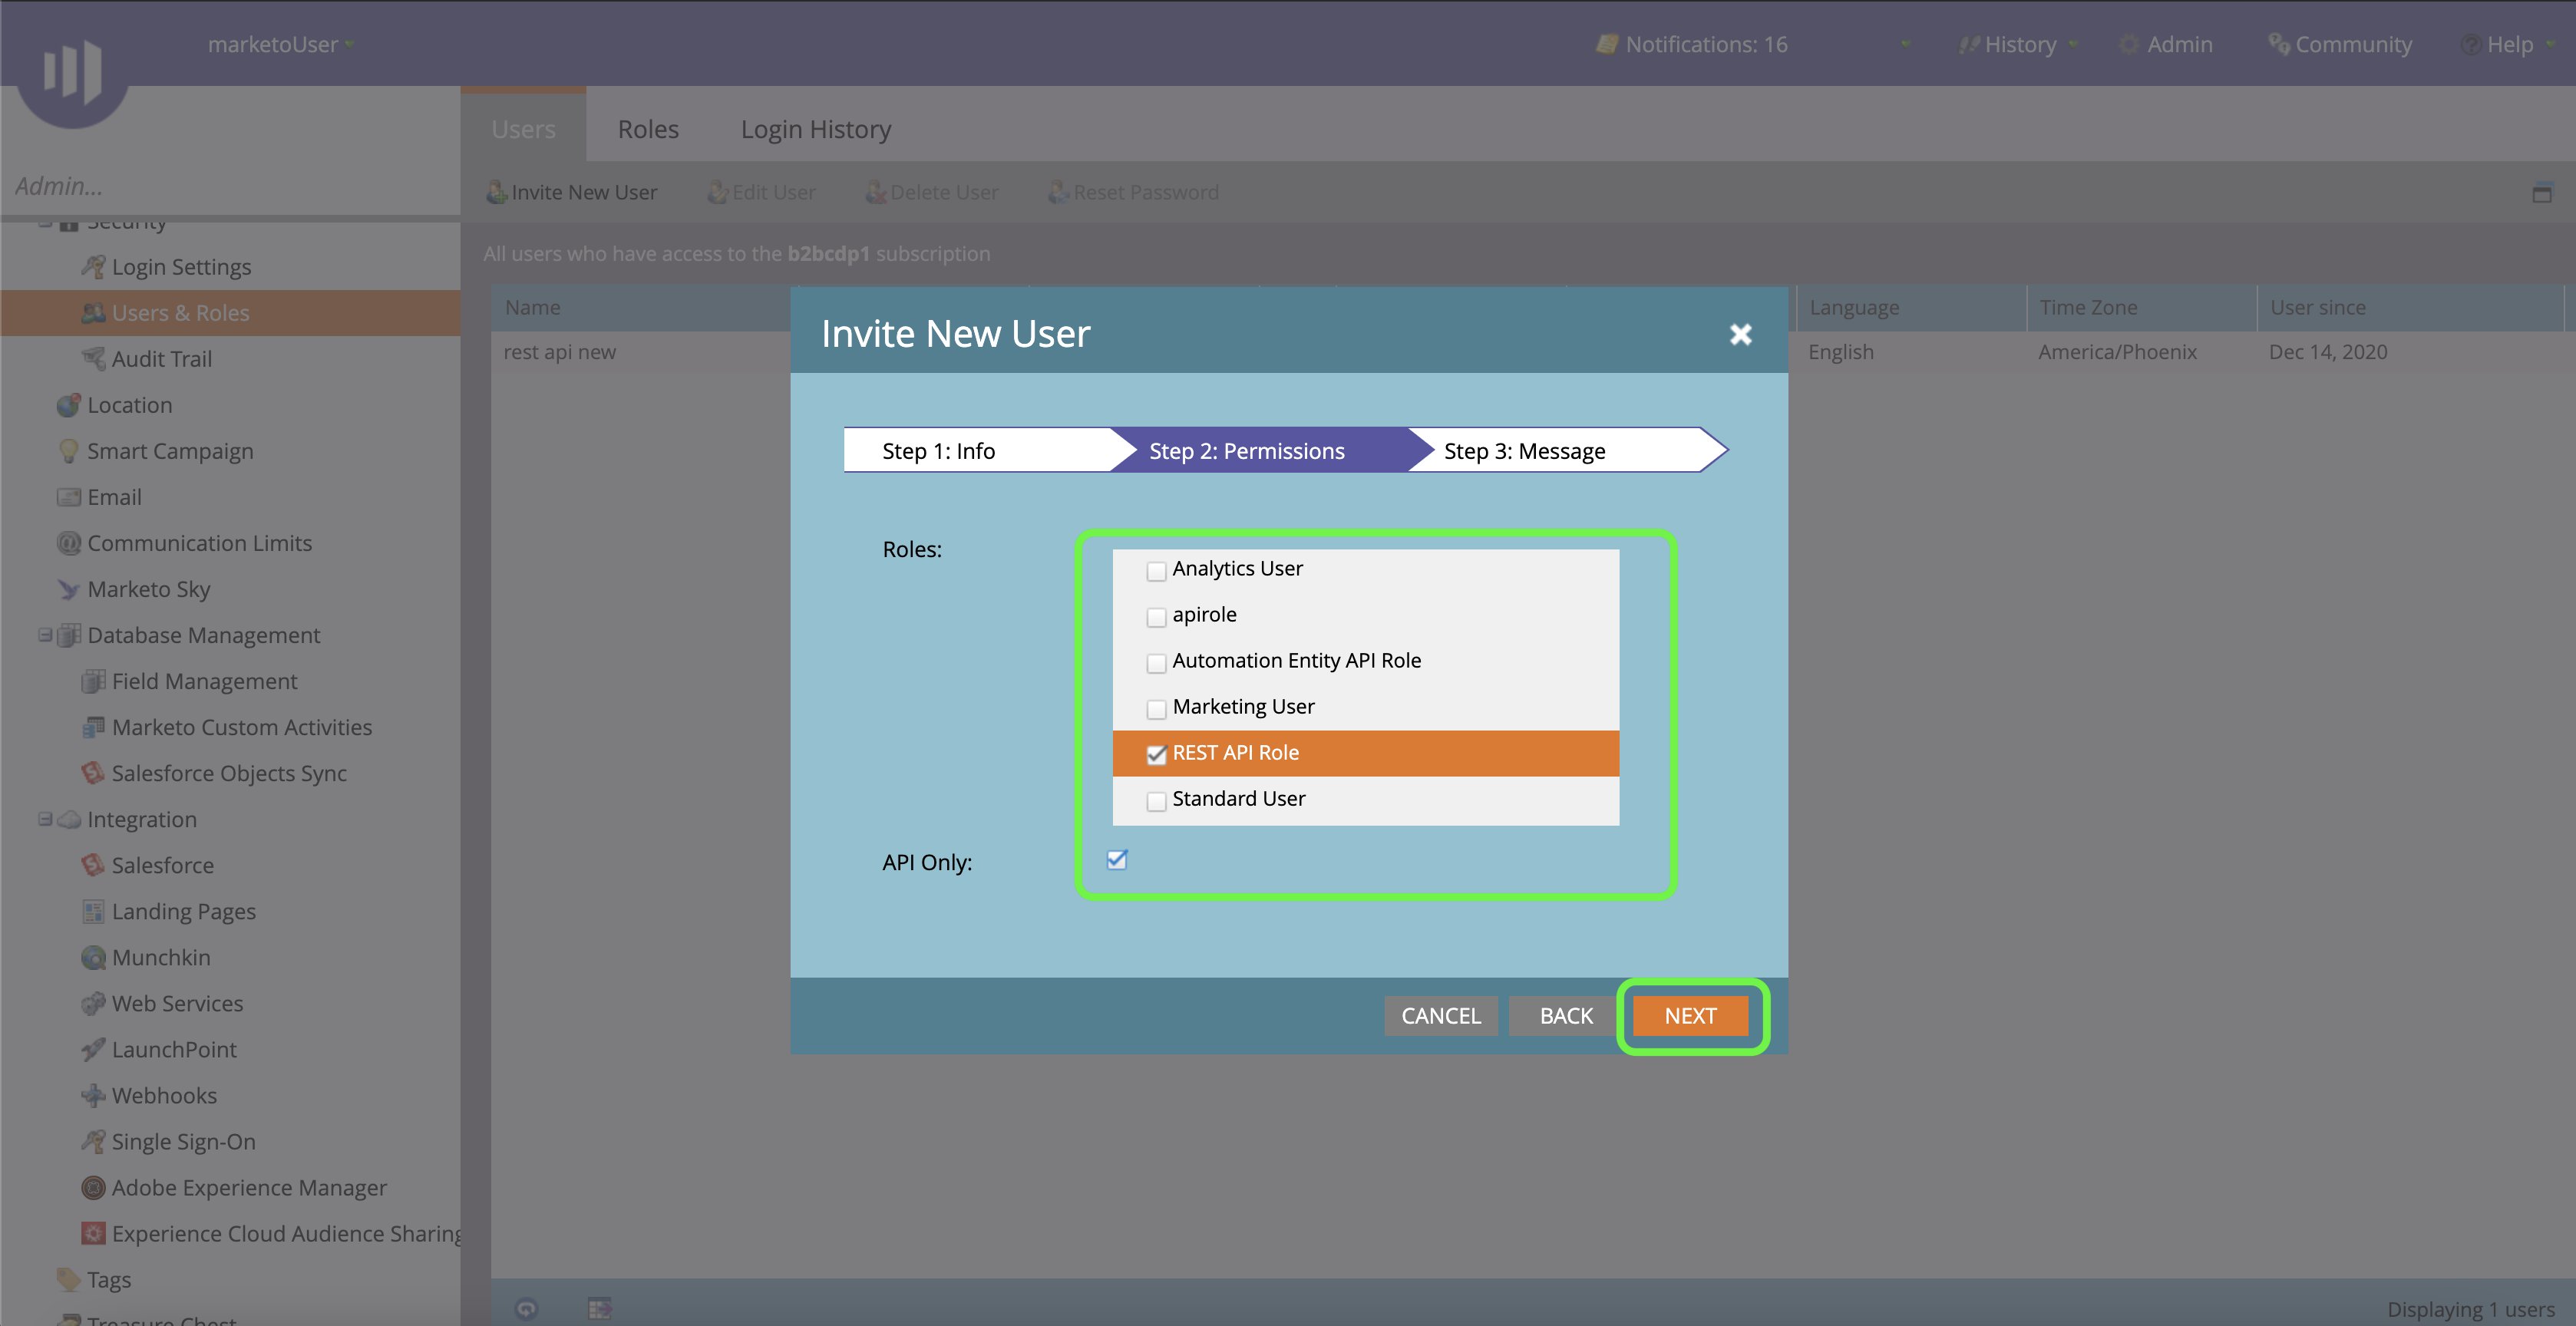Click the Smart Campaign lightbulb icon

[68, 451]
